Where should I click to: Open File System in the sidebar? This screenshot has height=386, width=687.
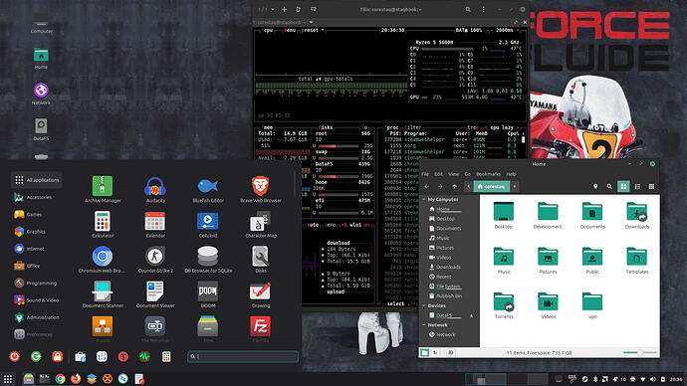click(x=445, y=287)
